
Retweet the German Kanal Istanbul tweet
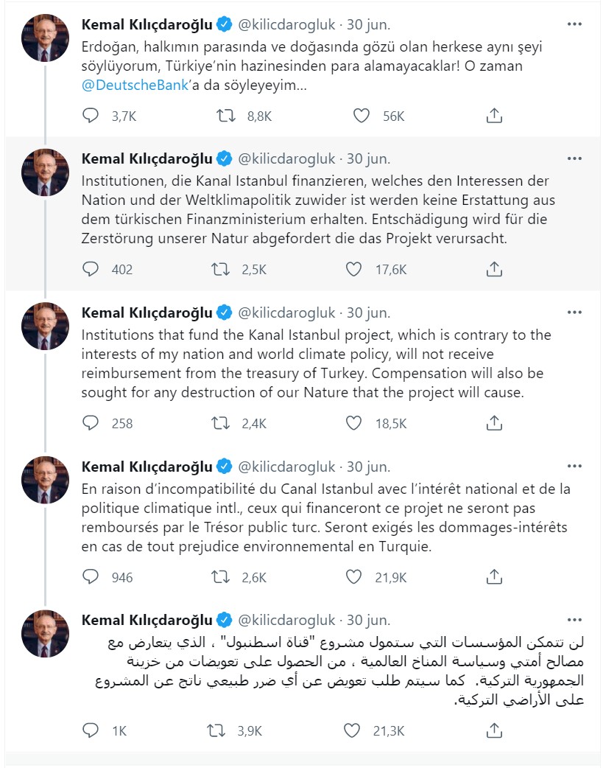click(220, 269)
